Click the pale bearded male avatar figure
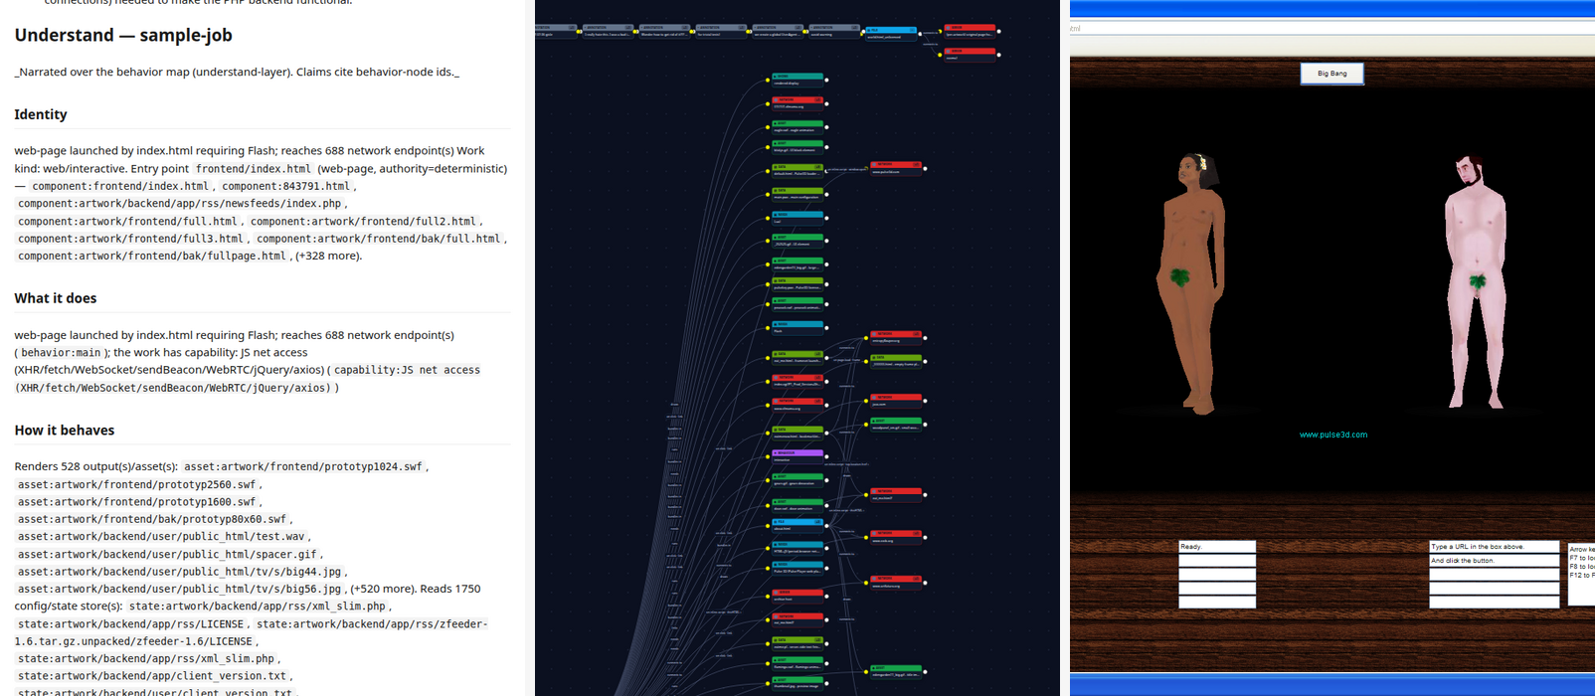 click(x=1475, y=281)
